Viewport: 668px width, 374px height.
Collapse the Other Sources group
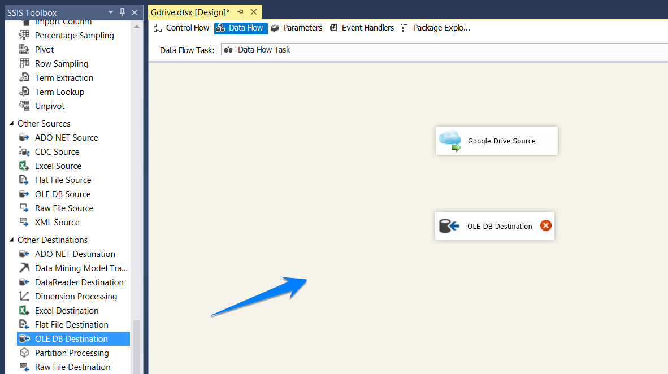(x=11, y=124)
